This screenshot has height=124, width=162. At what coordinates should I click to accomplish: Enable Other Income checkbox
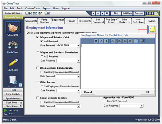pyautogui.click(x=38, y=82)
